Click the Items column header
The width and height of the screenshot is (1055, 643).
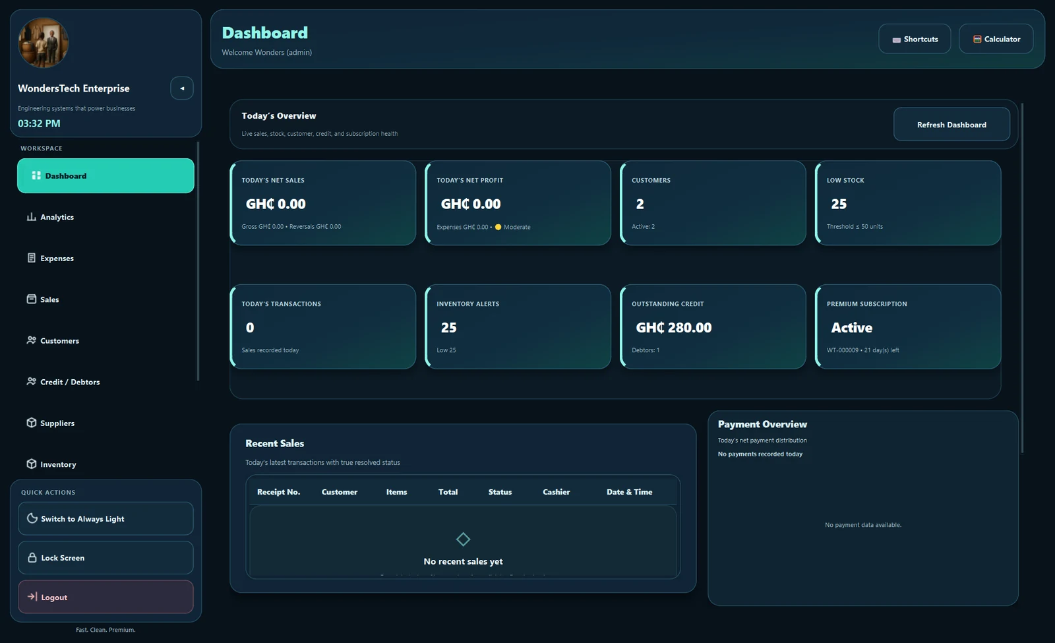(x=396, y=492)
